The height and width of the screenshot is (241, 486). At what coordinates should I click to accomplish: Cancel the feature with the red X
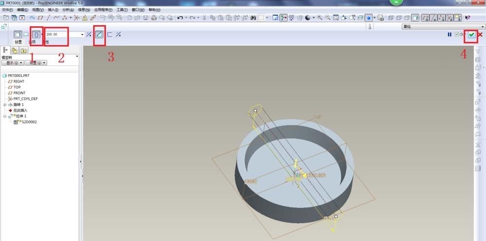coord(480,34)
